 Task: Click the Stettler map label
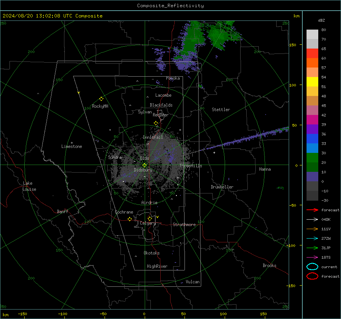click(221, 110)
